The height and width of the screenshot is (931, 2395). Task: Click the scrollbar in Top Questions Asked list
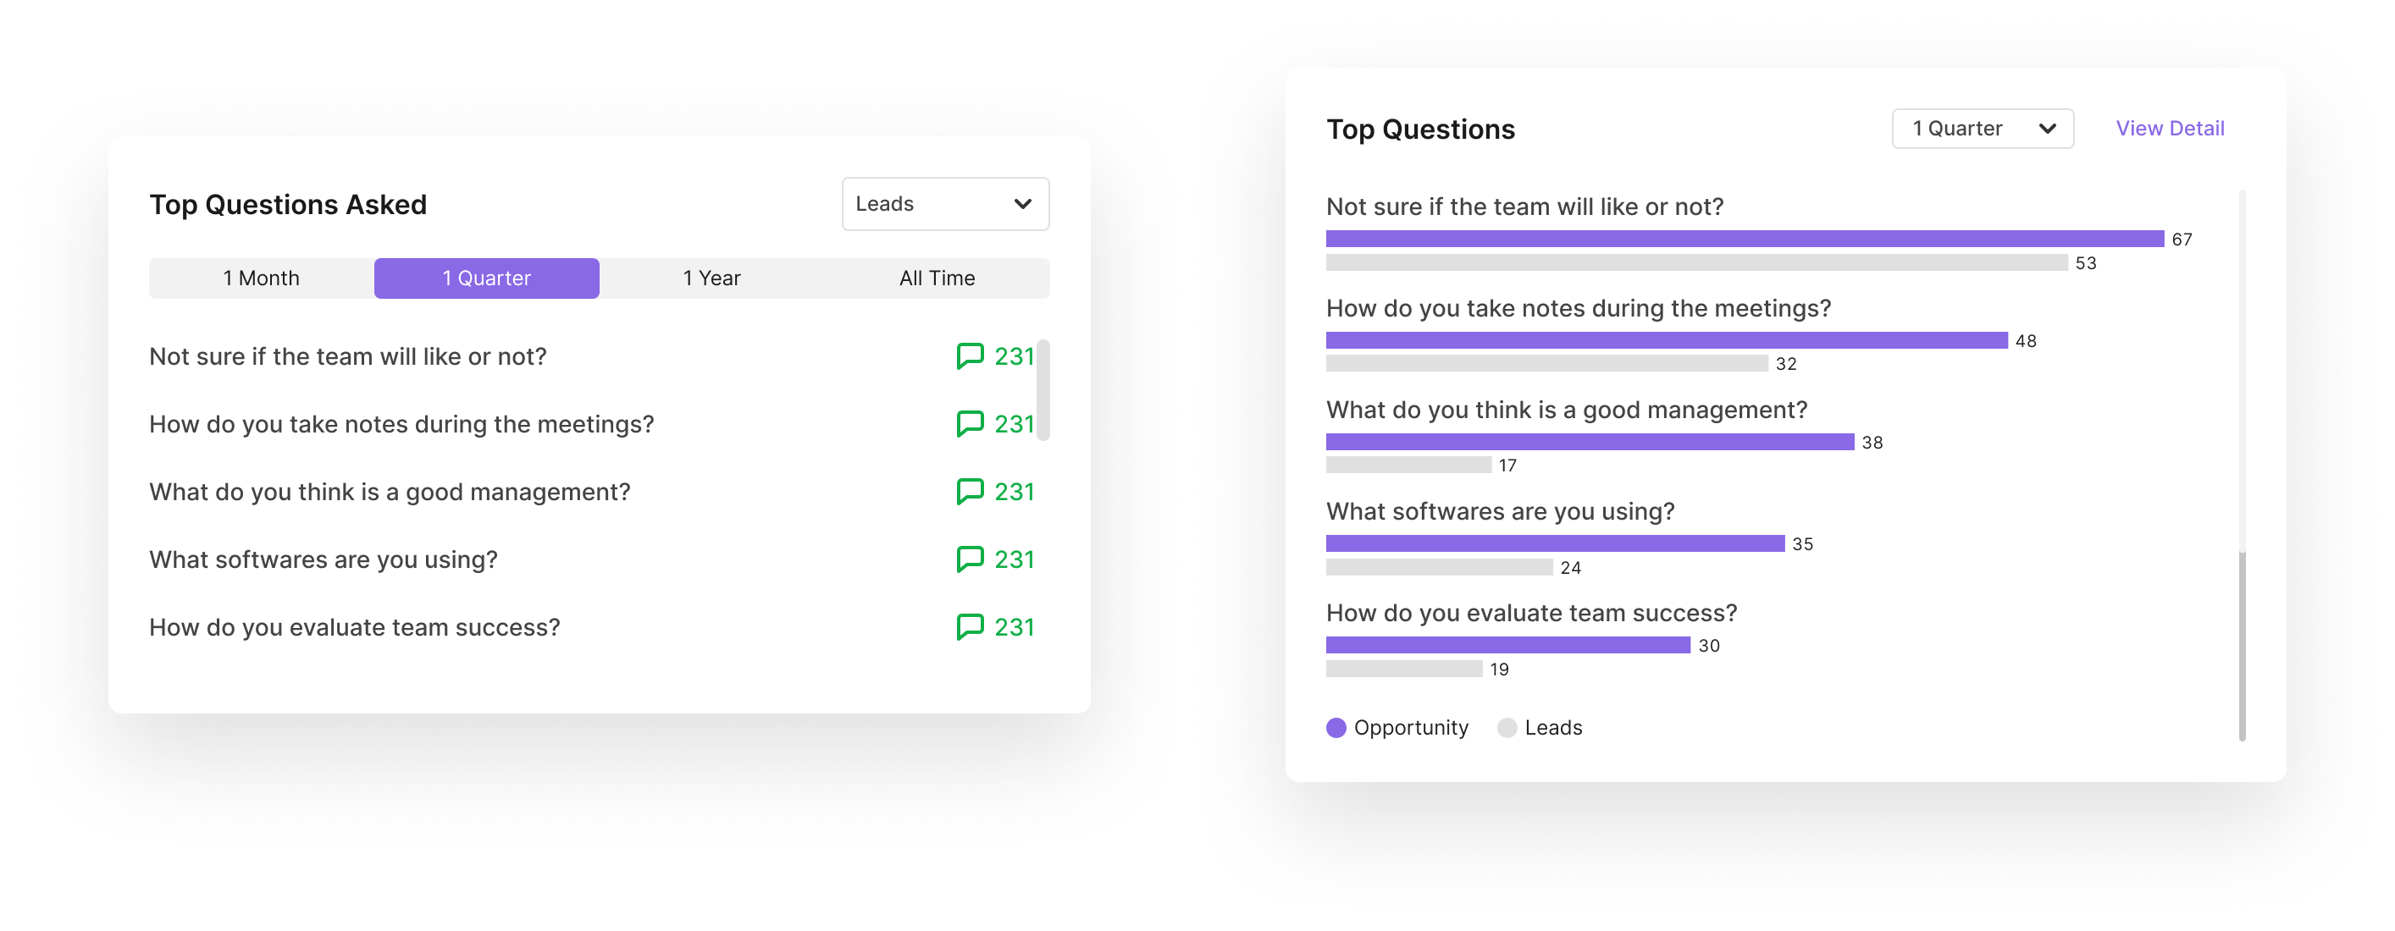[1043, 390]
